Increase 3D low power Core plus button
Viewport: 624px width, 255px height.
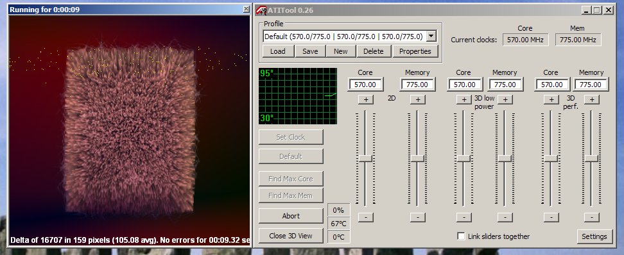464,99
